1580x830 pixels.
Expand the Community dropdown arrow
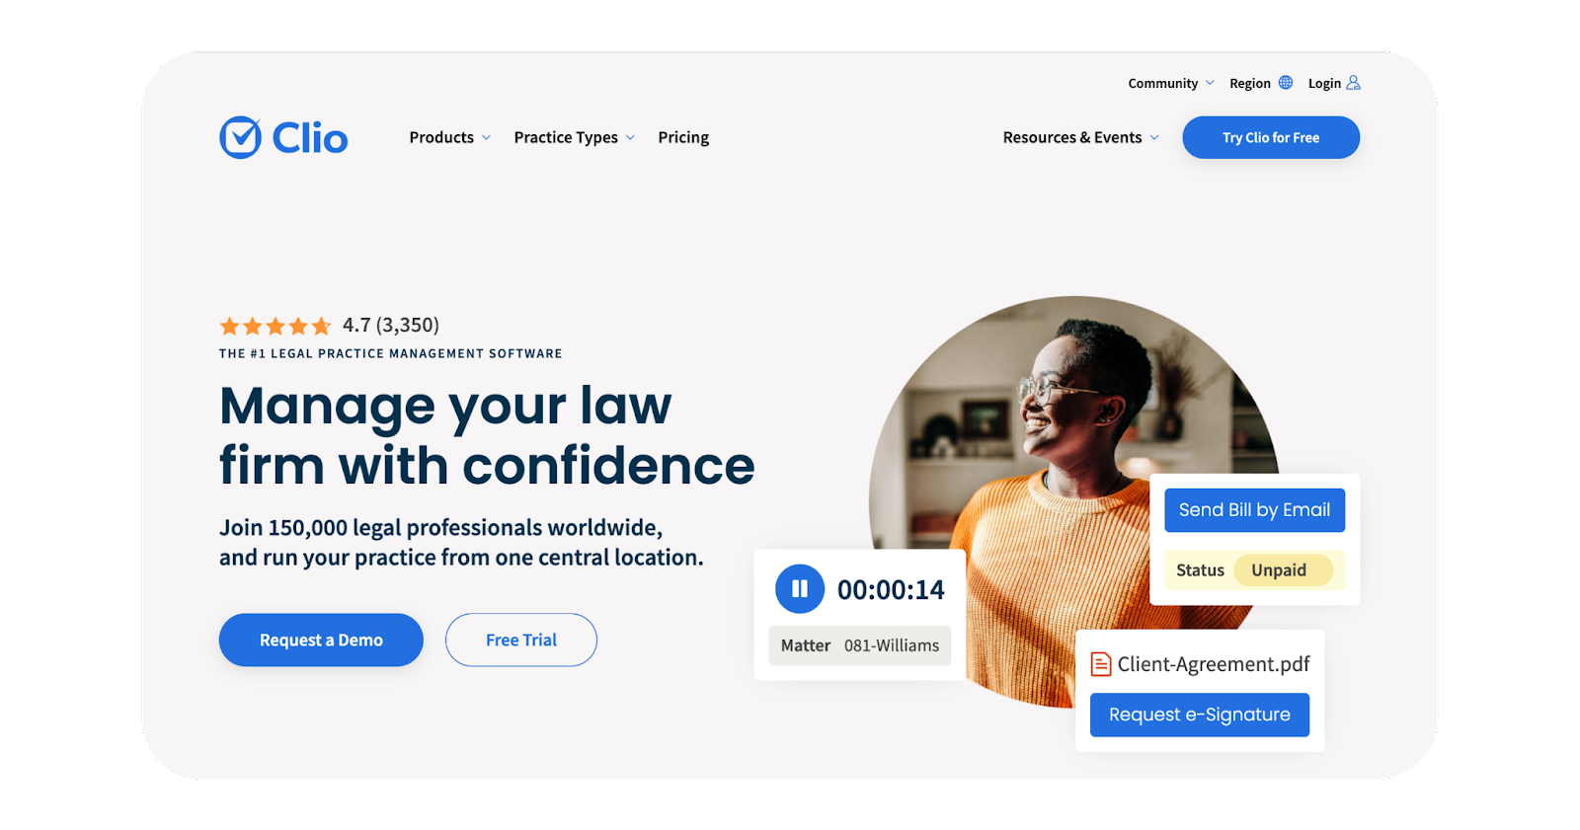point(1211,83)
